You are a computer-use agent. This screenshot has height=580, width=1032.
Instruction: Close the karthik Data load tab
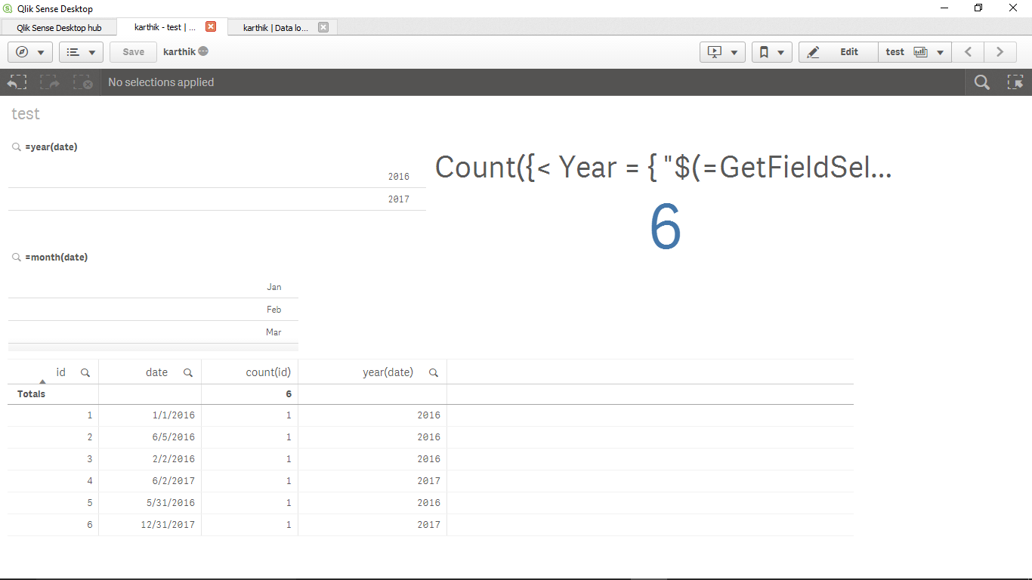323,27
